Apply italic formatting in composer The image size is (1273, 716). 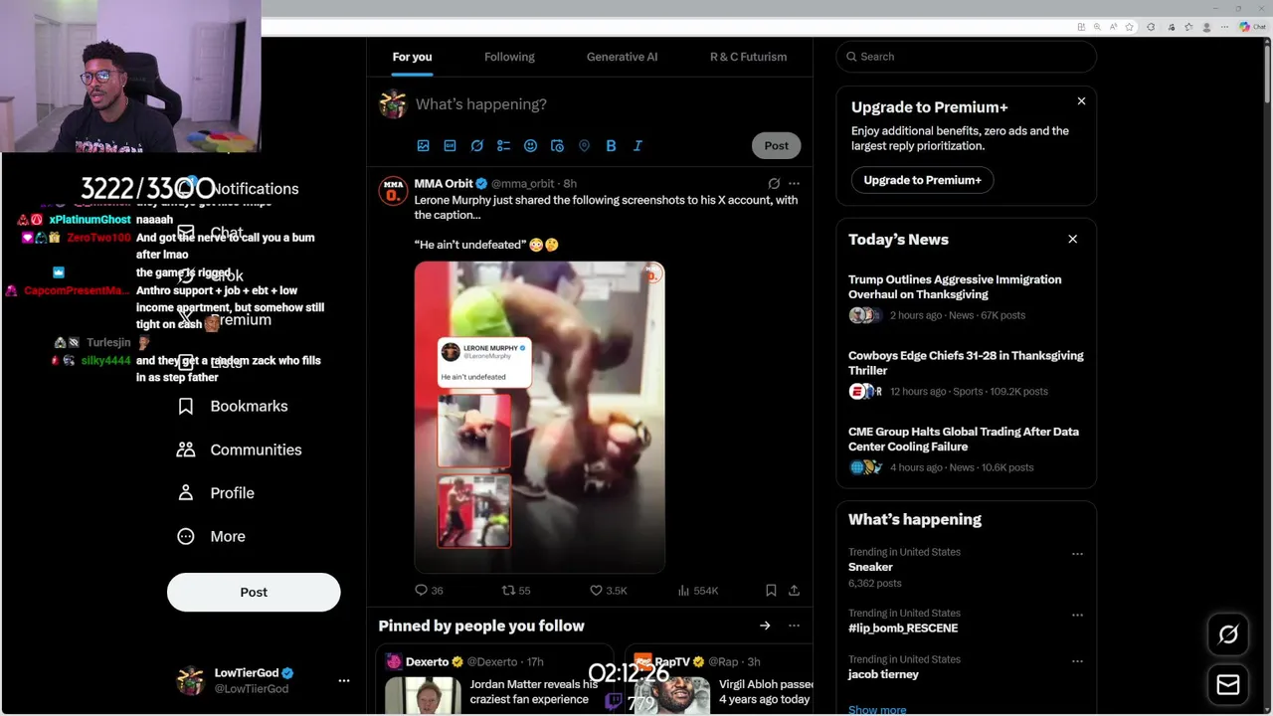(x=637, y=145)
